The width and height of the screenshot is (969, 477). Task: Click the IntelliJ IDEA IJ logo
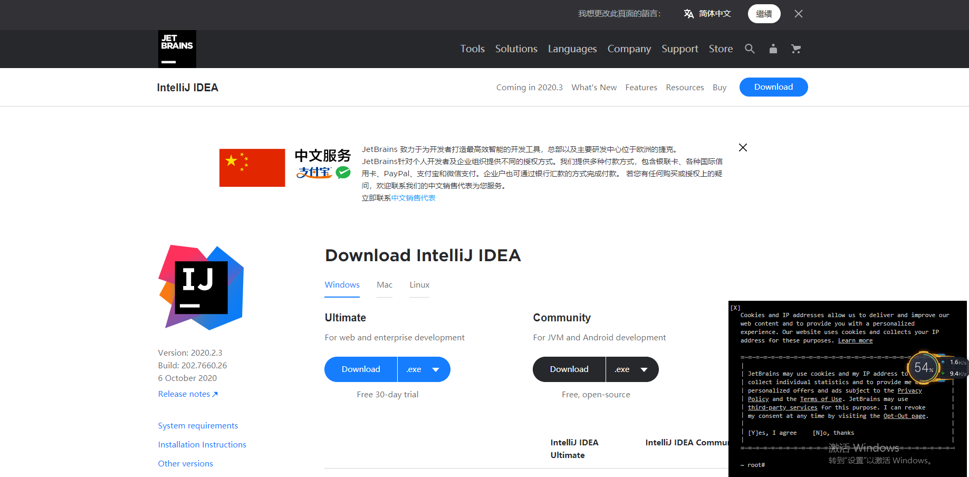pos(201,288)
